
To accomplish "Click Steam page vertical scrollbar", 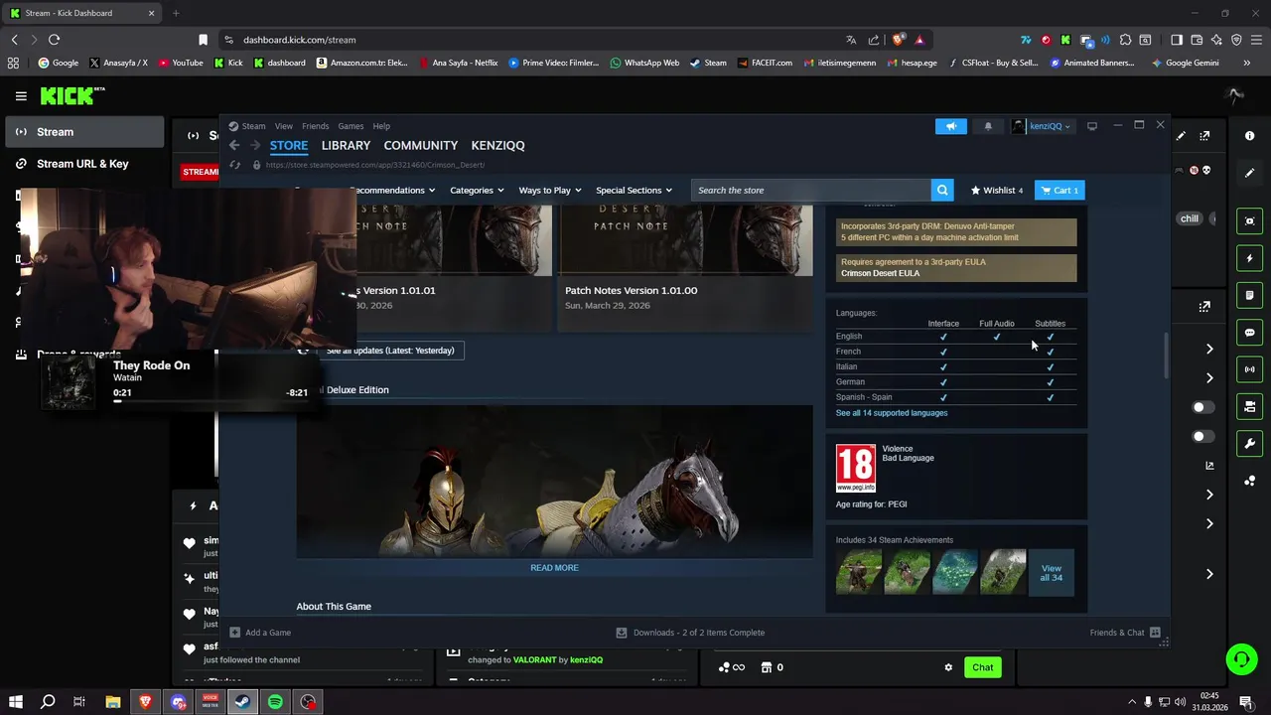I will [1167, 357].
